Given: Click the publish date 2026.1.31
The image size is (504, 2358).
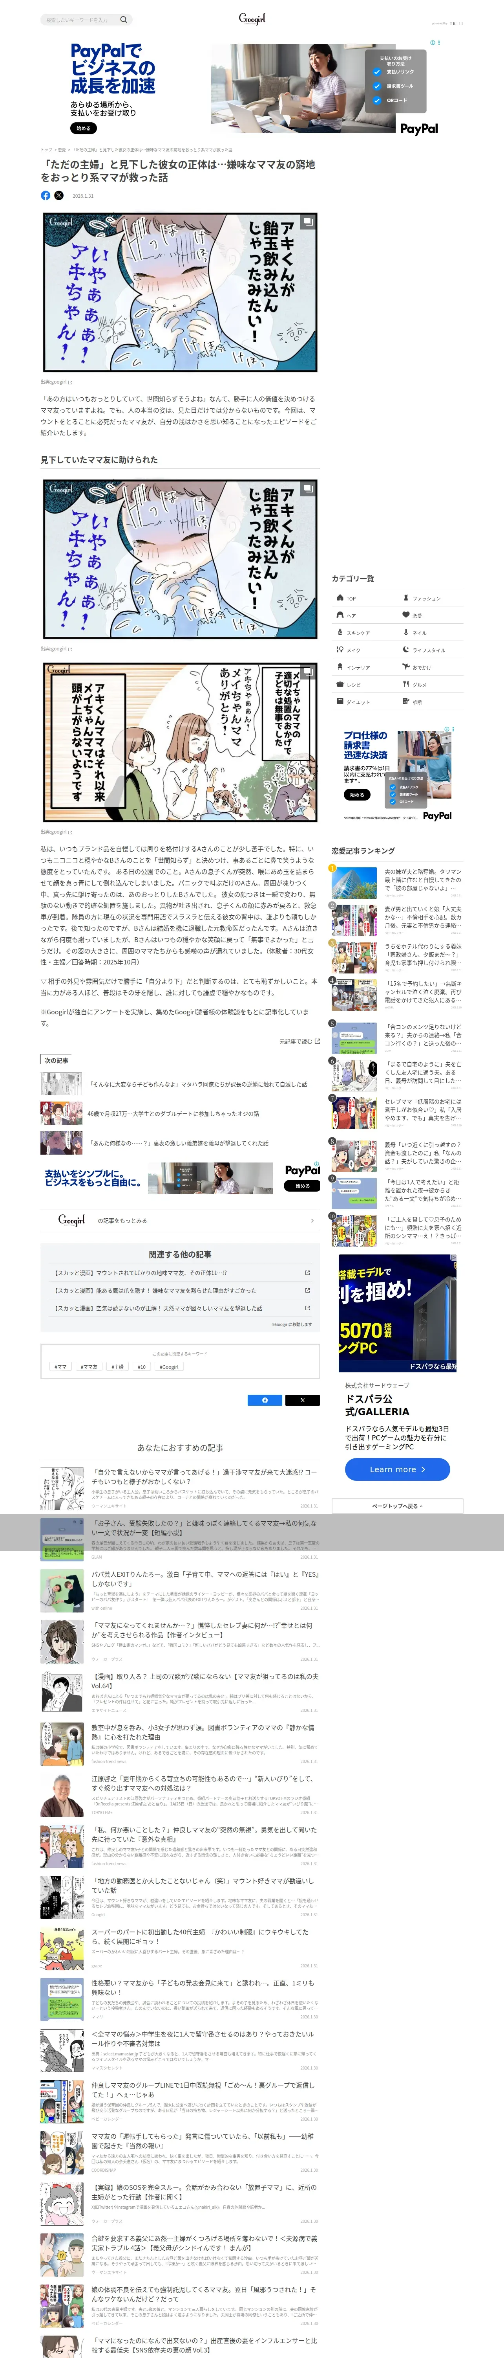Looking at the screenshot, I should coord(83,196).
